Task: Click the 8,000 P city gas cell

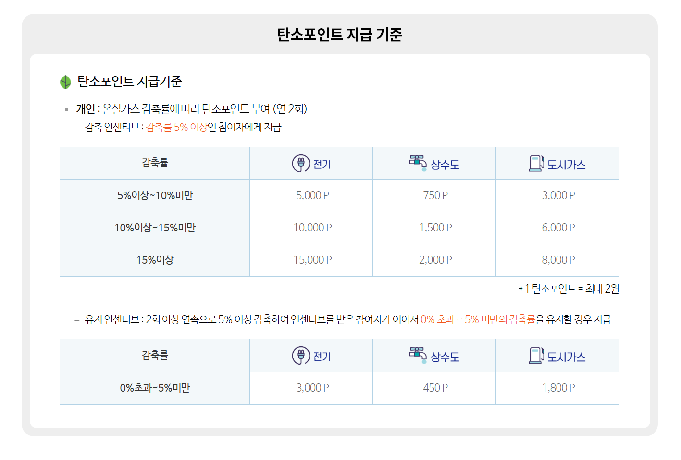Action: [558, 260]
